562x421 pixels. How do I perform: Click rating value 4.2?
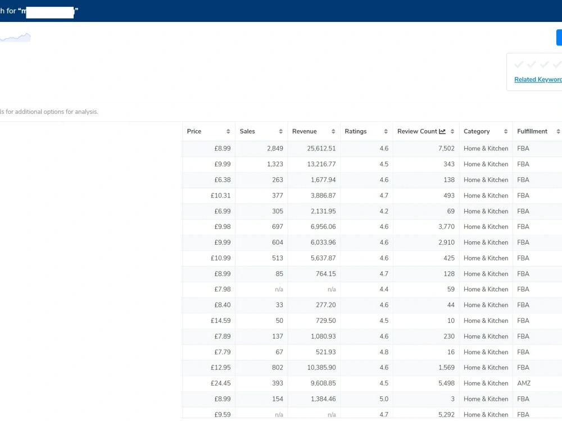click(384, 211)
